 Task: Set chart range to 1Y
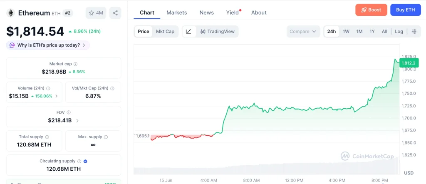pyautogui.click(x=372, y=32)
